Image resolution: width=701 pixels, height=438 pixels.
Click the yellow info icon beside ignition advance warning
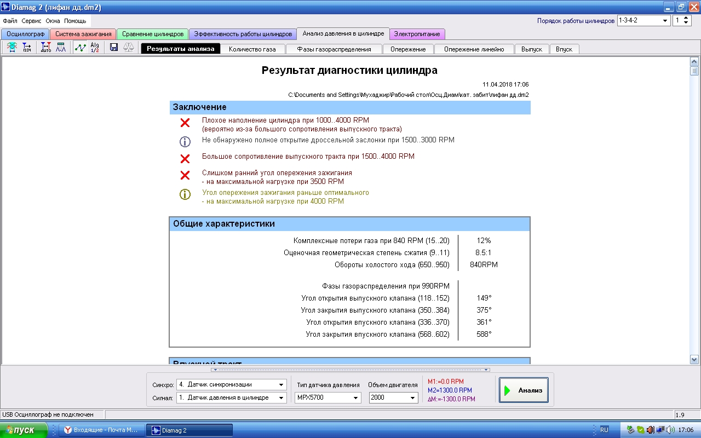tap(185, 194)
